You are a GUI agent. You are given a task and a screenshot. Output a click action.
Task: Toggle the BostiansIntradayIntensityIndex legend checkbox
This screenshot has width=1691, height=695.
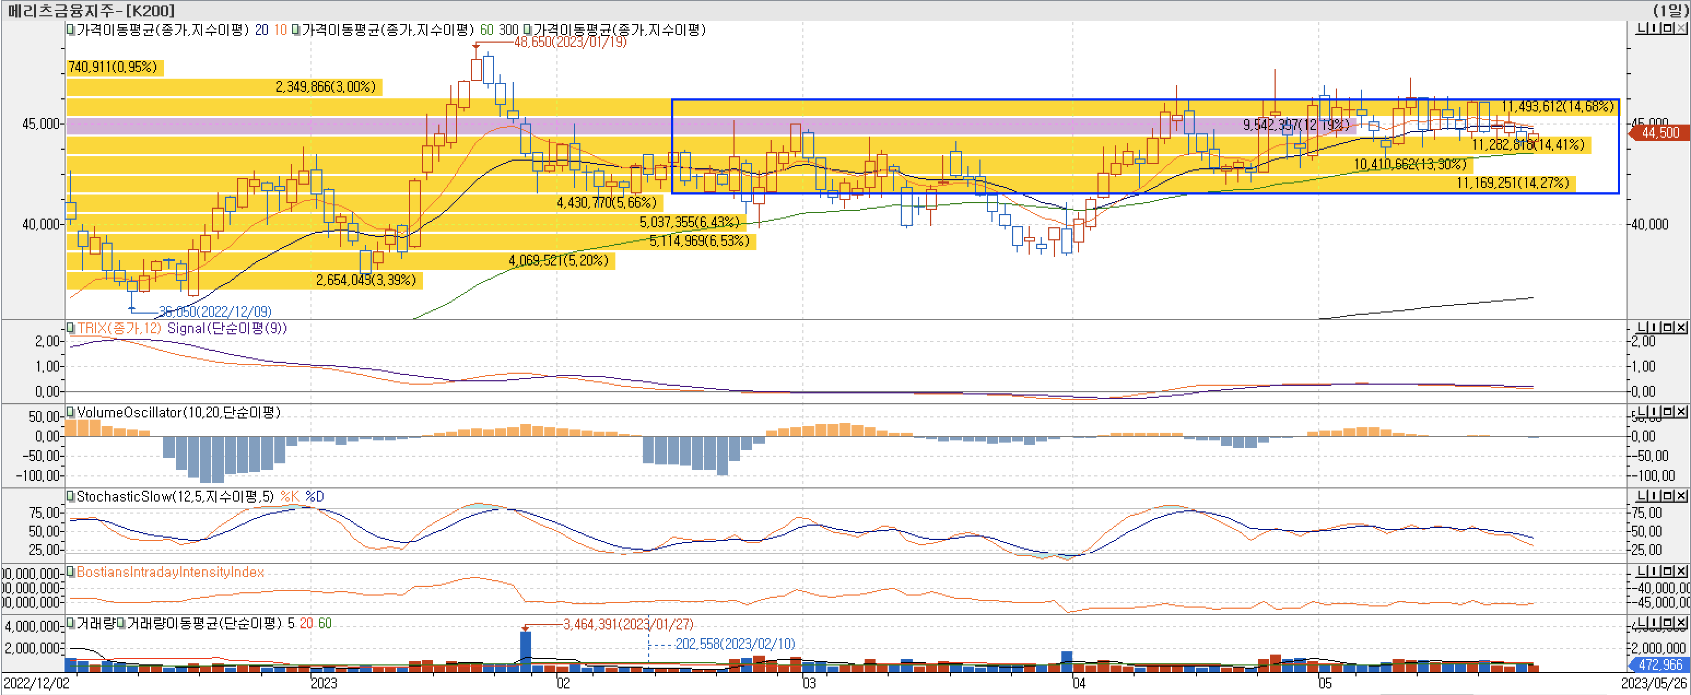tap(71, 572)
